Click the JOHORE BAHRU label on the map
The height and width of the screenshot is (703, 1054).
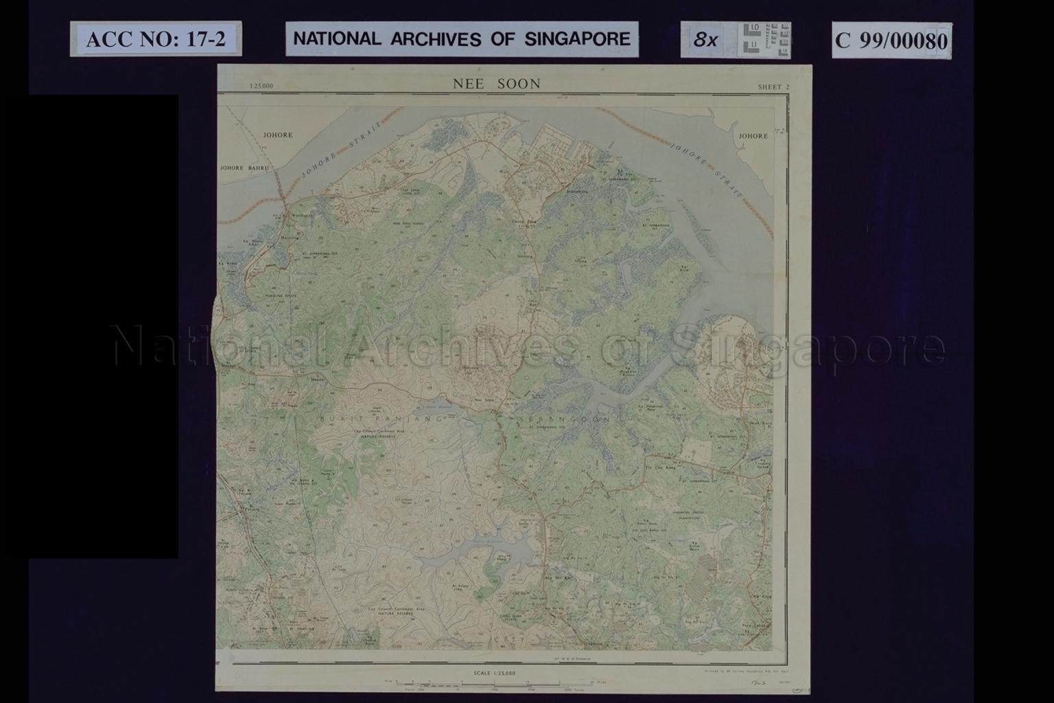(x=243, y=168)
